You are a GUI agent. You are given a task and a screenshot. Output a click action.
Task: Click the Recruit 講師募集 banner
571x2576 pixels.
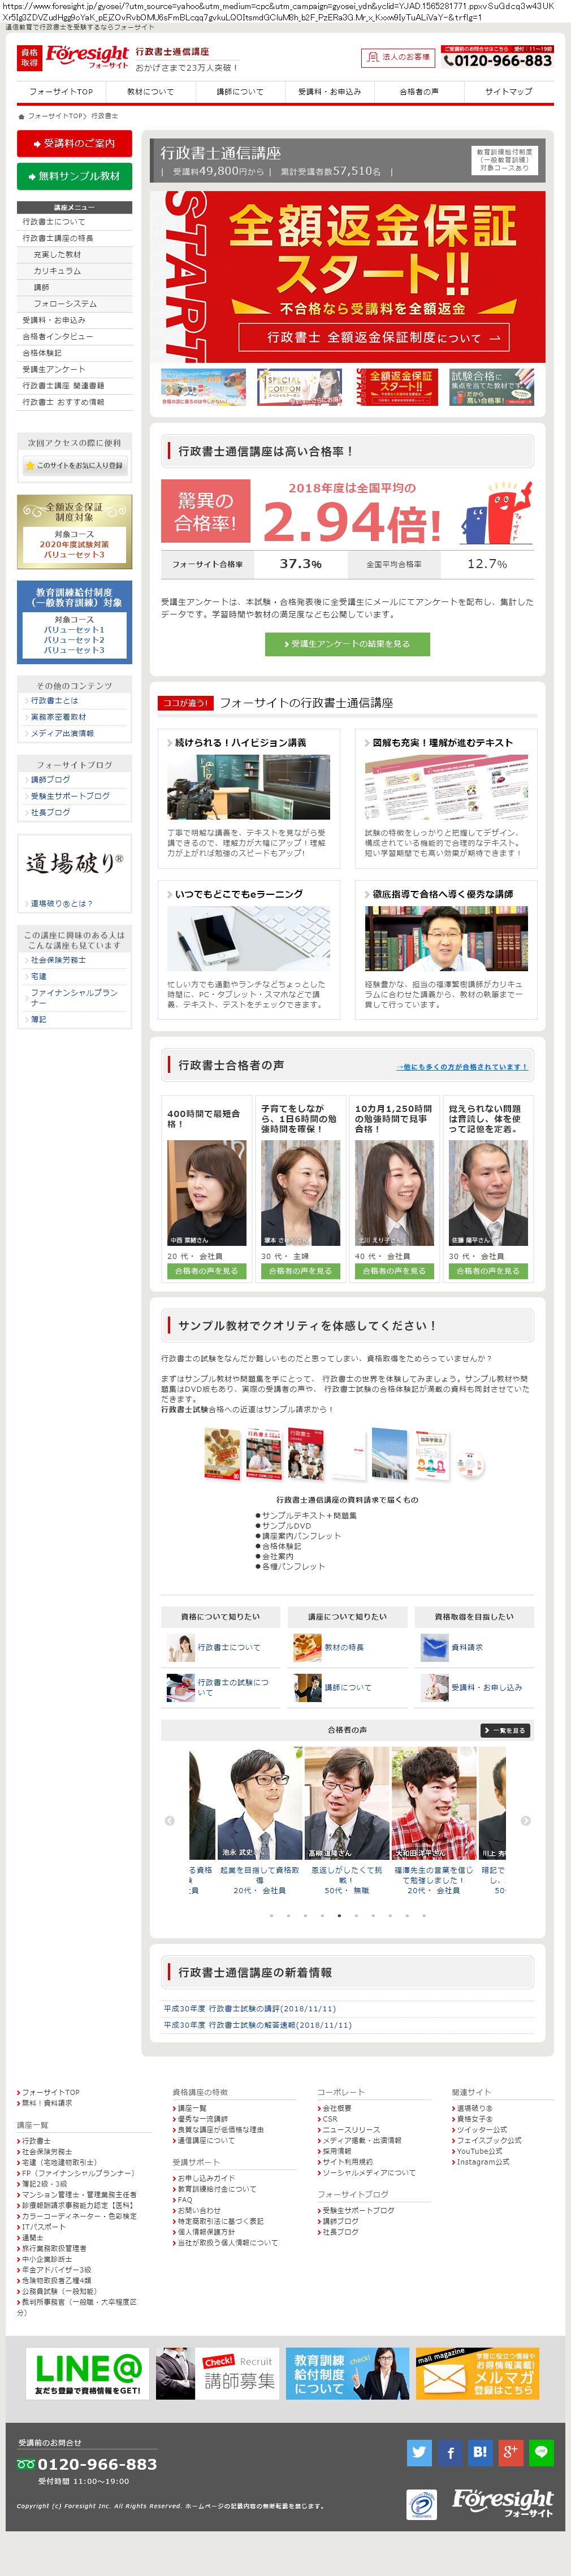pos(217,2373)
